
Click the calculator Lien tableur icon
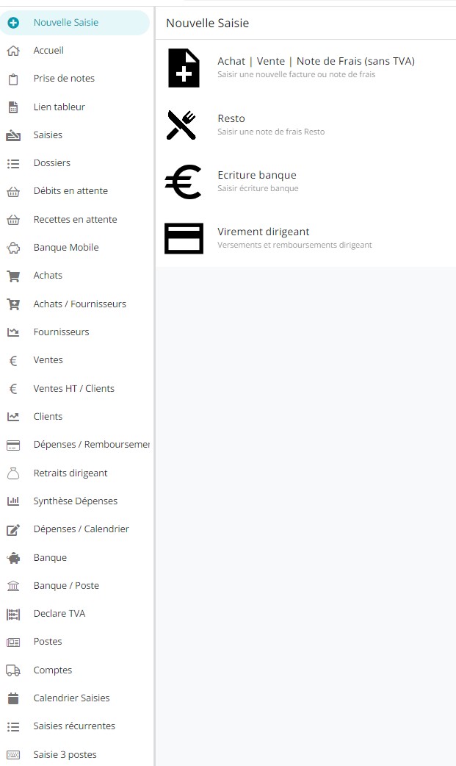[x=12, y=107]
